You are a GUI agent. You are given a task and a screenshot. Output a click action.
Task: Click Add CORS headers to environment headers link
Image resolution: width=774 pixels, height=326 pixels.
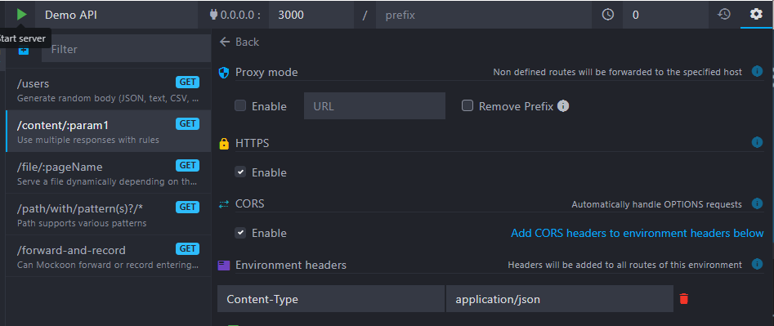tap(638, 234)
